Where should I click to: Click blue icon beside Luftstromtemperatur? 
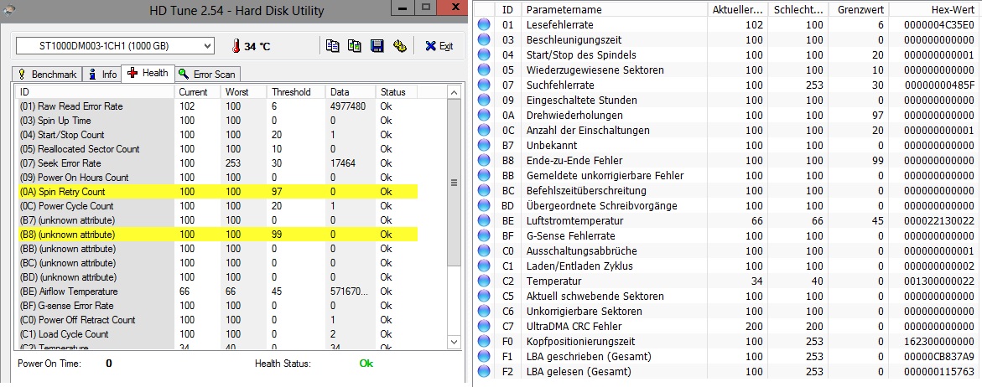[483, 220]
